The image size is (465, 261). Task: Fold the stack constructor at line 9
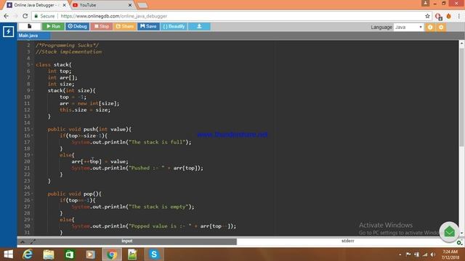32,90
